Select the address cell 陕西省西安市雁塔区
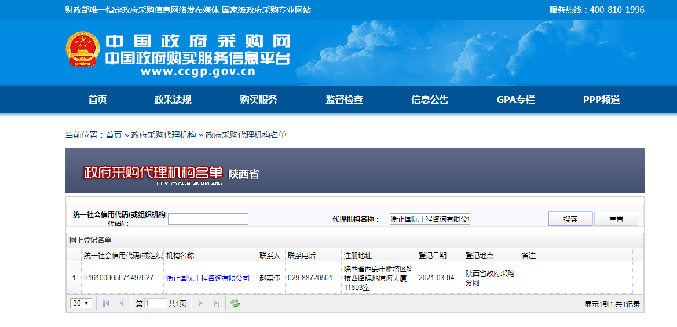This screenshot has width=677, height=327. [x=379, y=278]
